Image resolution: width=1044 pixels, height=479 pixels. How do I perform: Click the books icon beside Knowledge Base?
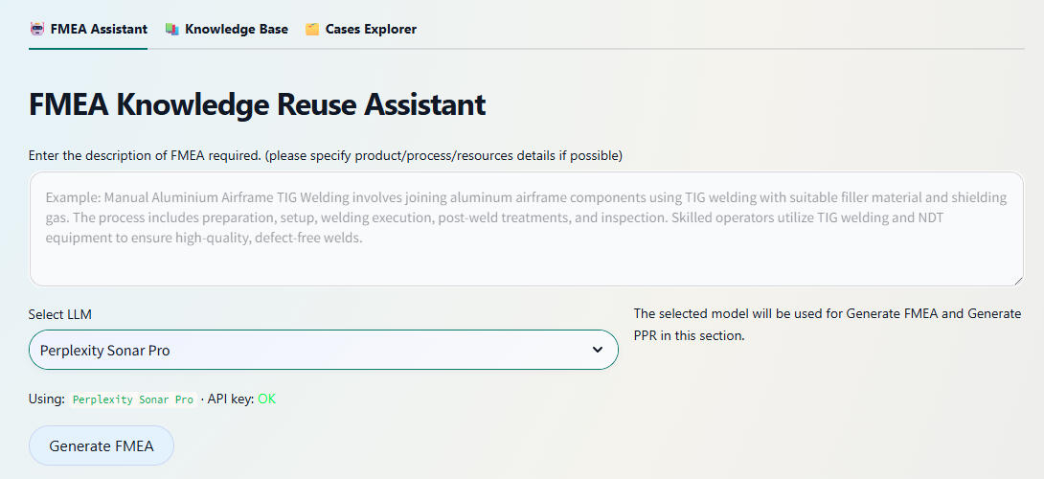(172, 29)
